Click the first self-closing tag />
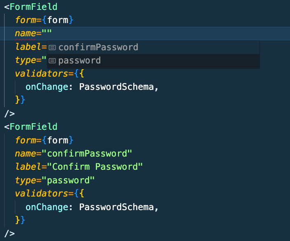The height and width of the screenshot is (241, 290). coord(9,114)
